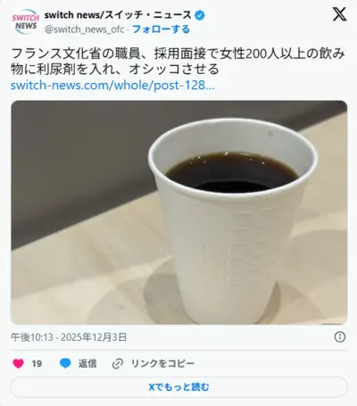Click the date 2025年12月3日
The height and width of the screenshot is (406, 357).
pos(94,337)
